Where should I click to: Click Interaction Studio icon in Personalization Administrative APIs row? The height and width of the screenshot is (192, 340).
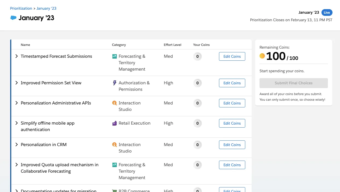click(115, 103)
